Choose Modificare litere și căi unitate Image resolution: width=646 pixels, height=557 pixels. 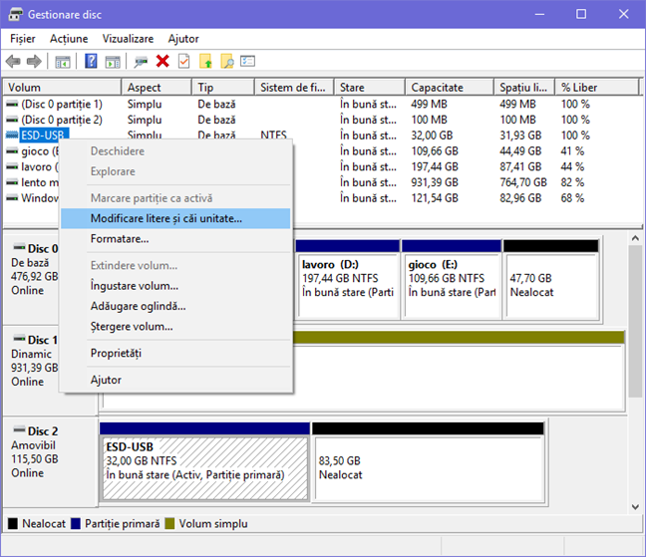[165, 218]
